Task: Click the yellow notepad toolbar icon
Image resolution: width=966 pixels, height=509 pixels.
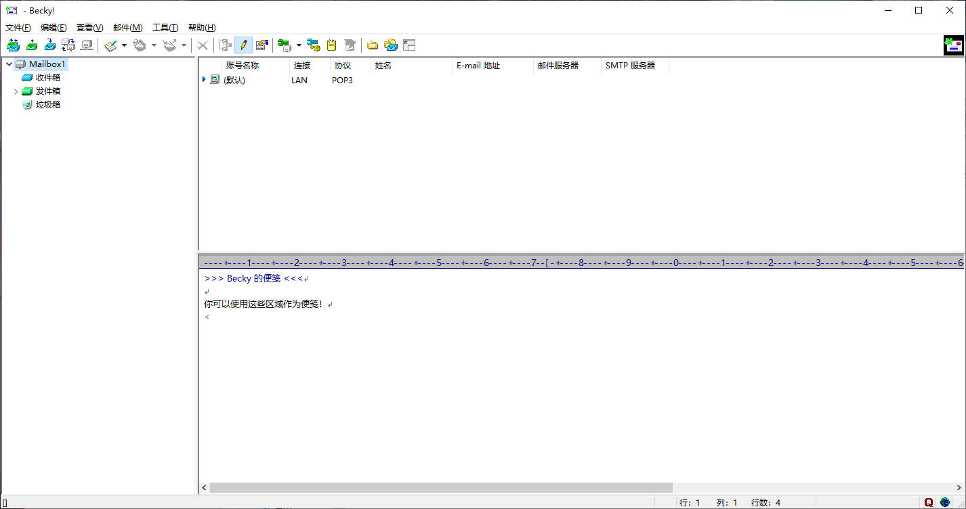Action: click(331, 45)
